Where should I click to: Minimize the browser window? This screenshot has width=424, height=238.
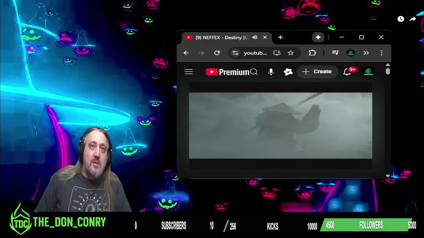342,37
